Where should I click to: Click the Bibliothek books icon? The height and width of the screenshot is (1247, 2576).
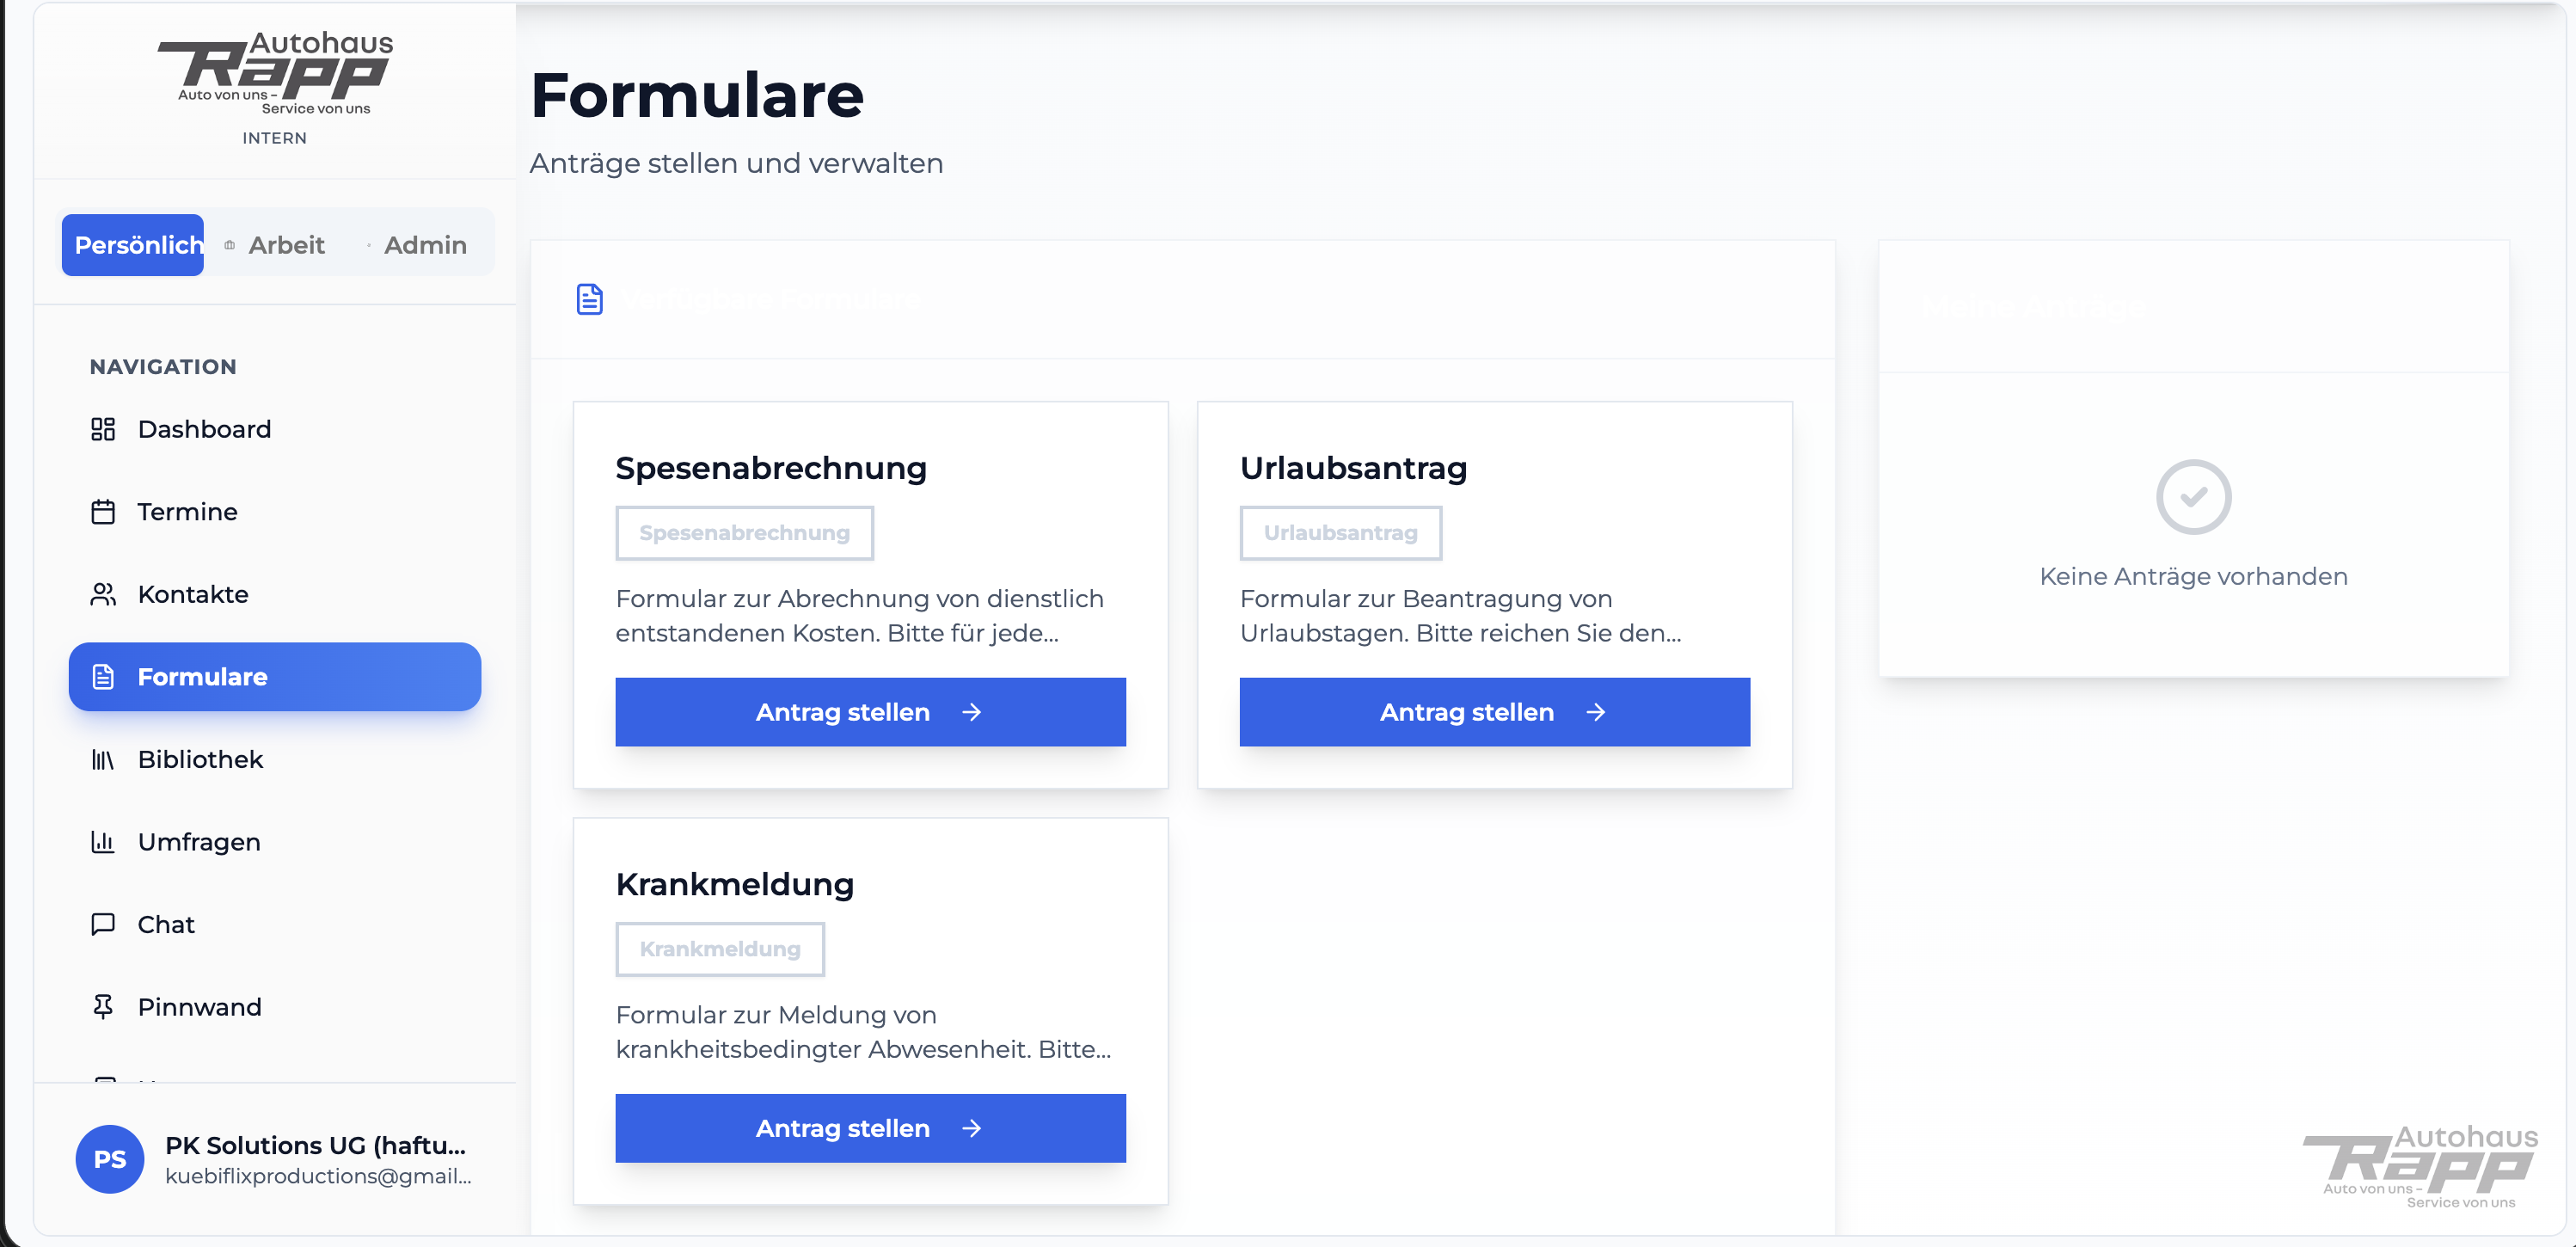point(103,760)
